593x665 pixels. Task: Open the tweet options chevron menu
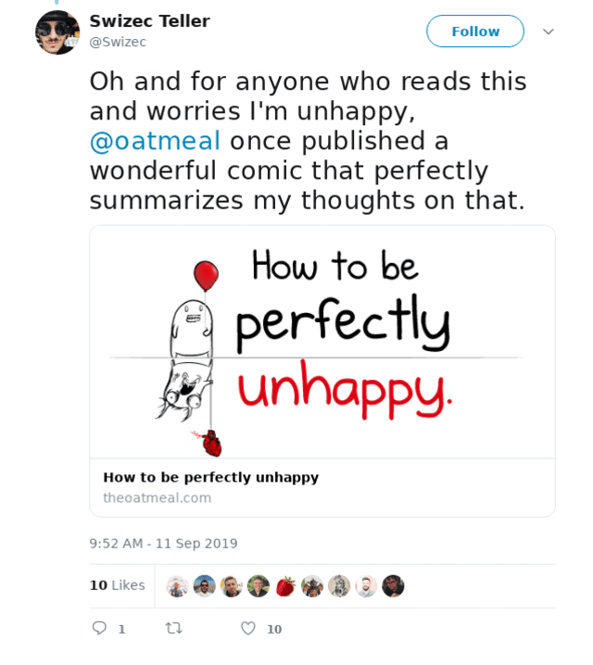(x=549, y=31)
